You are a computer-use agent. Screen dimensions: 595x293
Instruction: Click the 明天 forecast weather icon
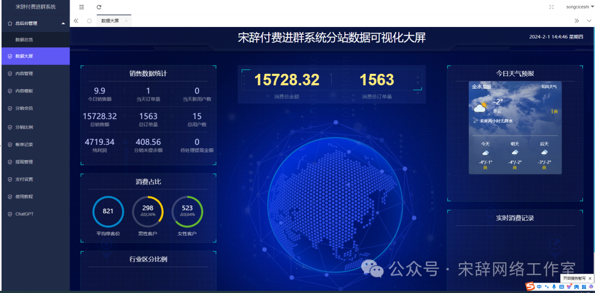pyautogui.click(x=515, y=153)
